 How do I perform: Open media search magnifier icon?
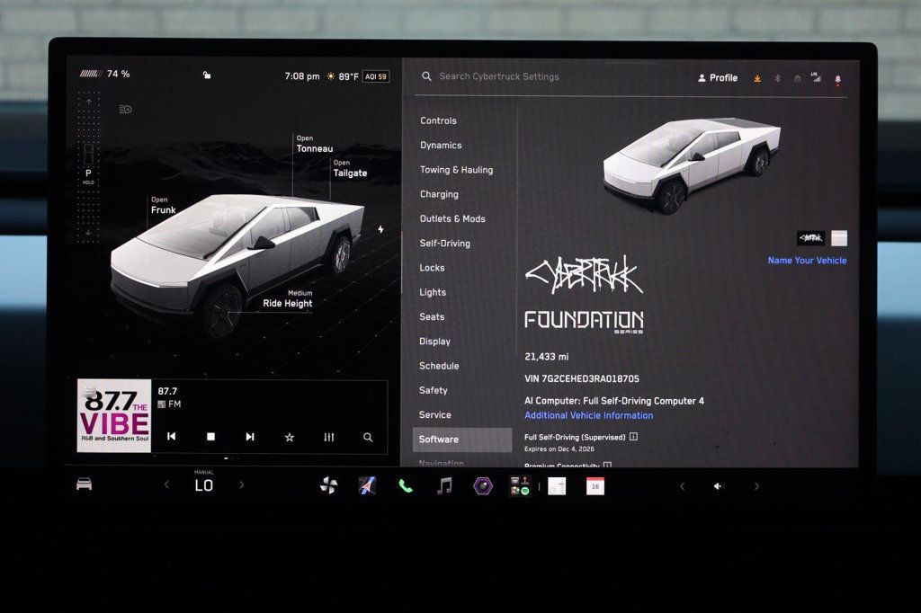[x=368, y=437]
